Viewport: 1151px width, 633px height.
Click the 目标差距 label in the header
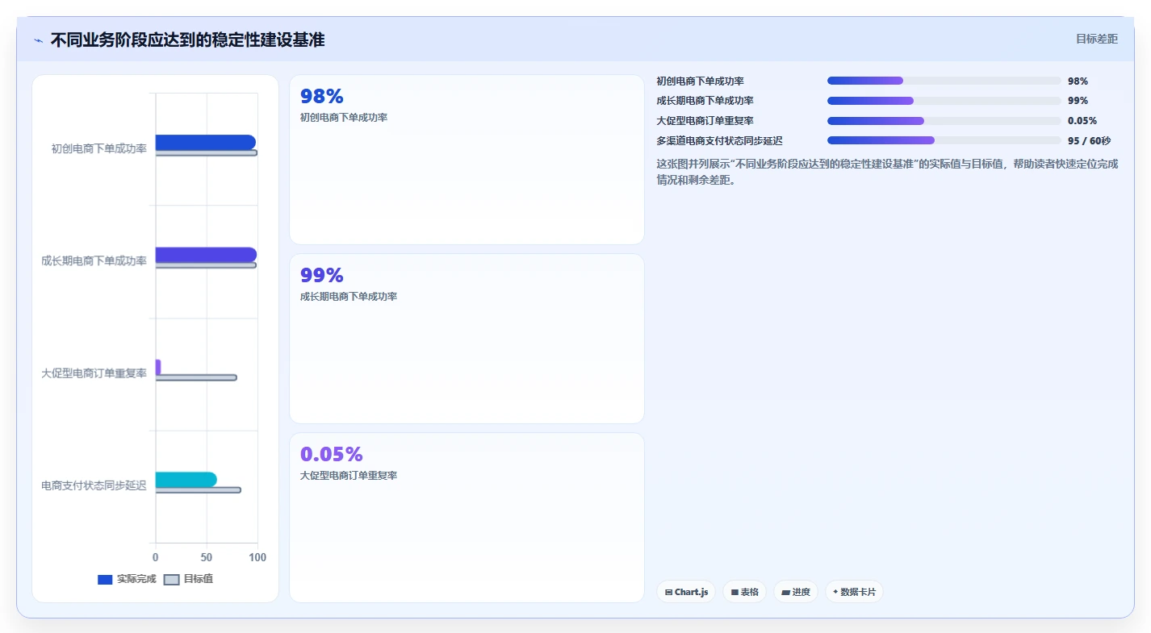pos(1096,39)
